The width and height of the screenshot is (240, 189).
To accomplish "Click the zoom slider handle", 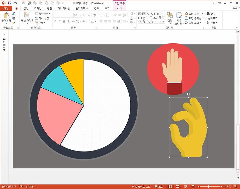I will click(209, 187).
